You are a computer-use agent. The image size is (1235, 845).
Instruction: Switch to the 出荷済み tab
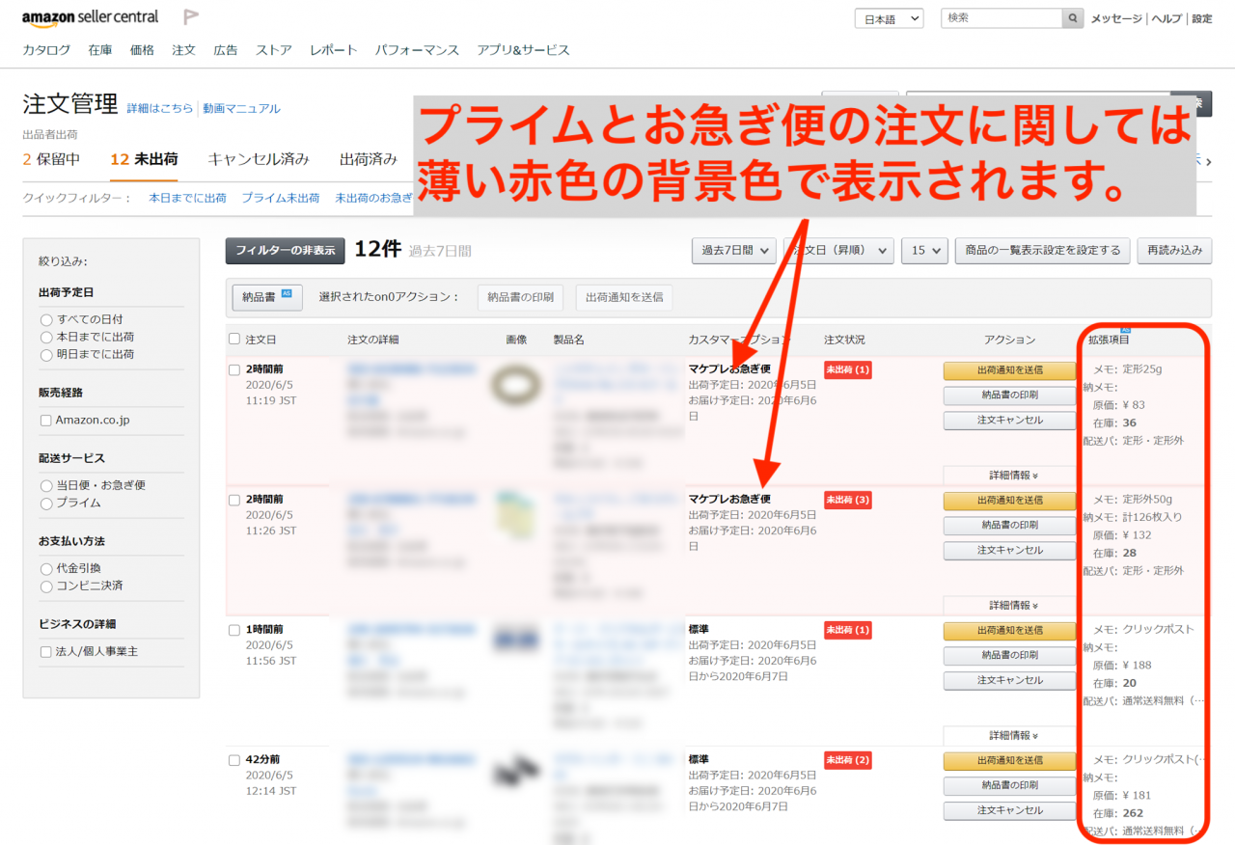tap(369, 159)
